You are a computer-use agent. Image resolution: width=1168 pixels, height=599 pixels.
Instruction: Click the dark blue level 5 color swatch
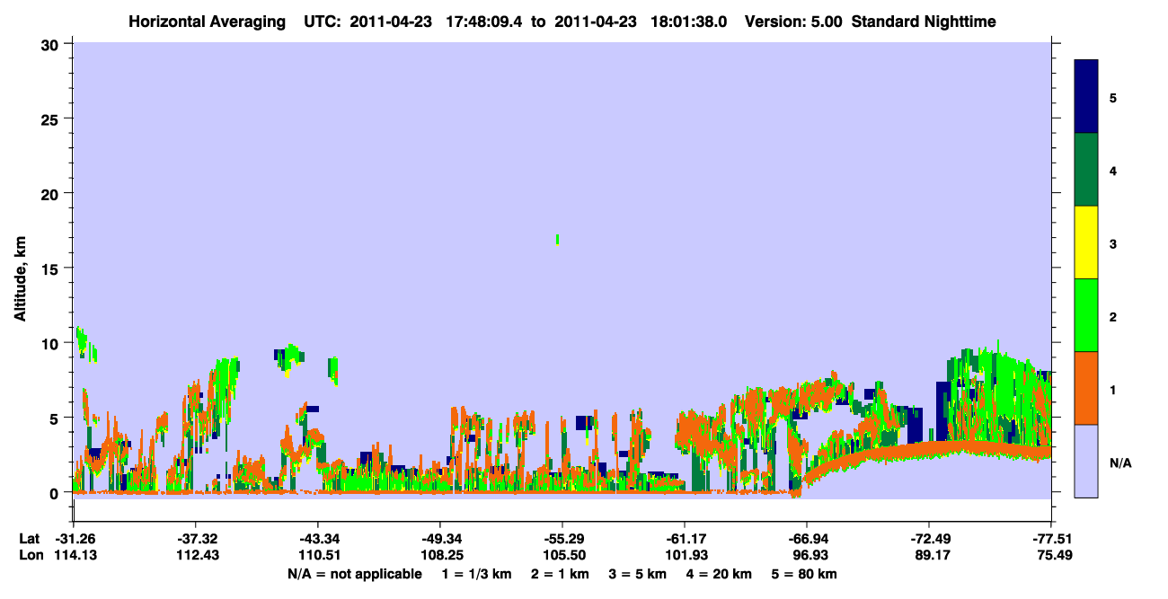click(x=1086, y=97)
